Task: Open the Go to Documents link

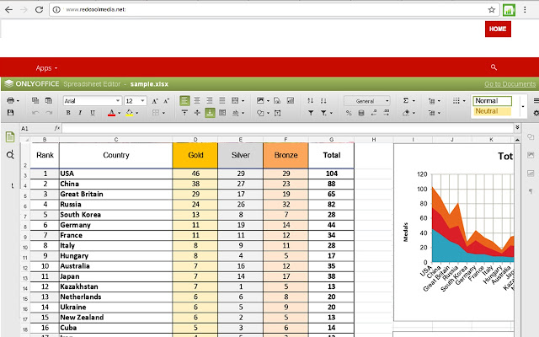Action: click(x=510, y=84)
